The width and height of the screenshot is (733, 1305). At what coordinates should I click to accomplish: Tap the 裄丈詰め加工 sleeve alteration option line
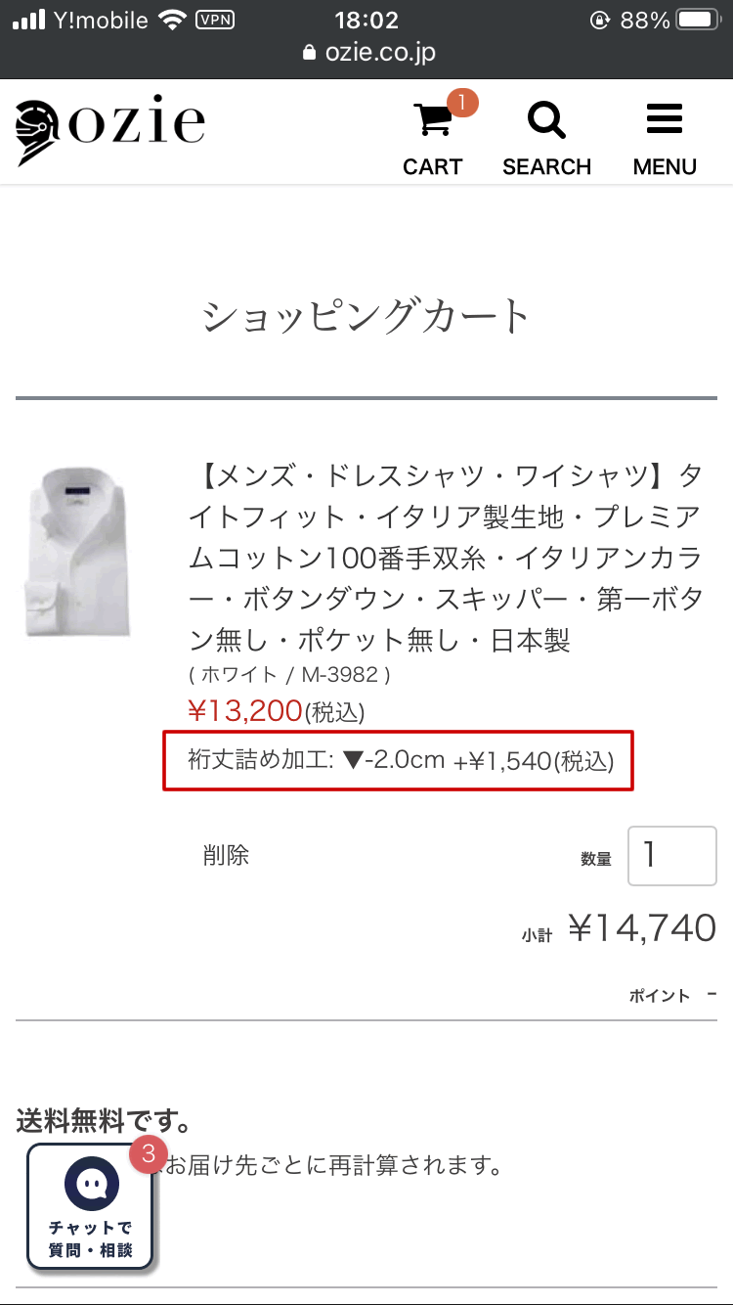click(399, 760)
